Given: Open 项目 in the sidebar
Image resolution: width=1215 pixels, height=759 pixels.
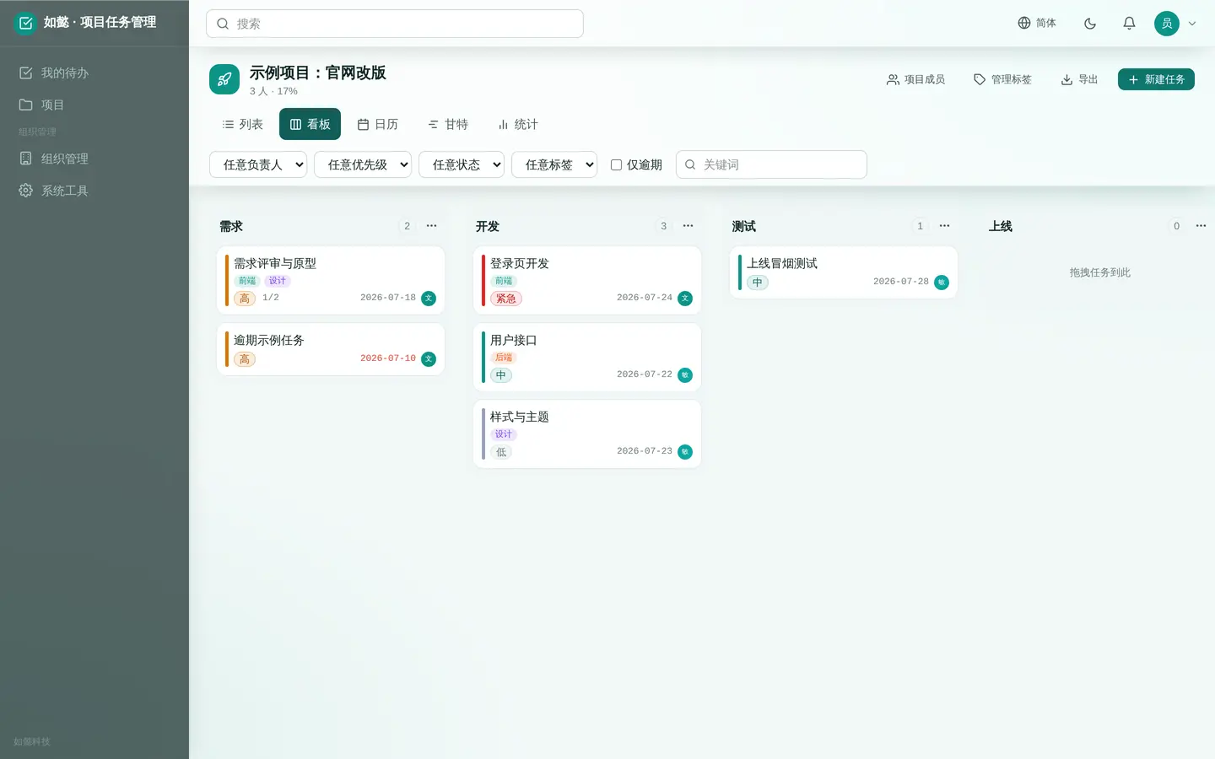Looking at the screenshot, I should click(94, 105).
